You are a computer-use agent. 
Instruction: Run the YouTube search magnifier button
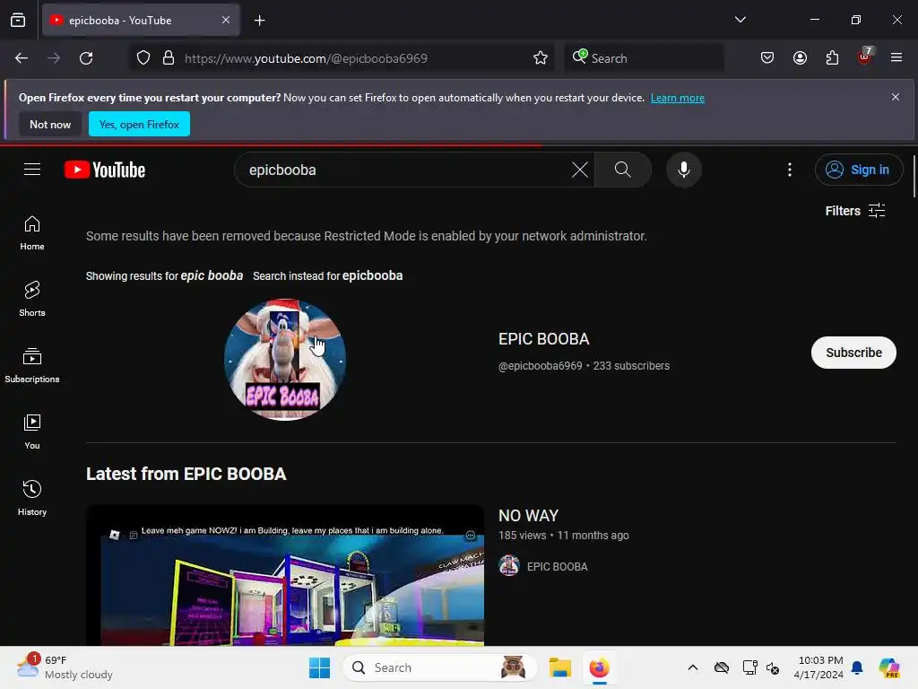pos(623,170)
